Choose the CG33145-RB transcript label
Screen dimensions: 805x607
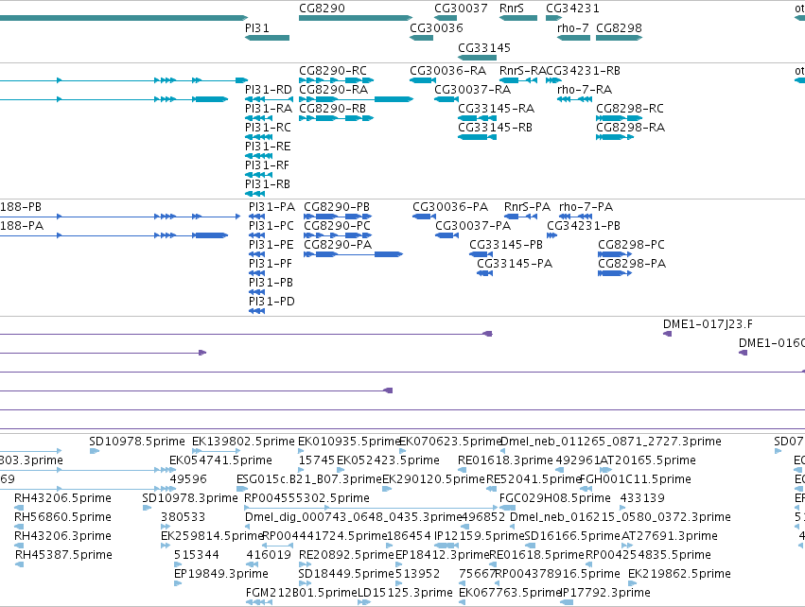pyautogui.click(x=495, y=128)
